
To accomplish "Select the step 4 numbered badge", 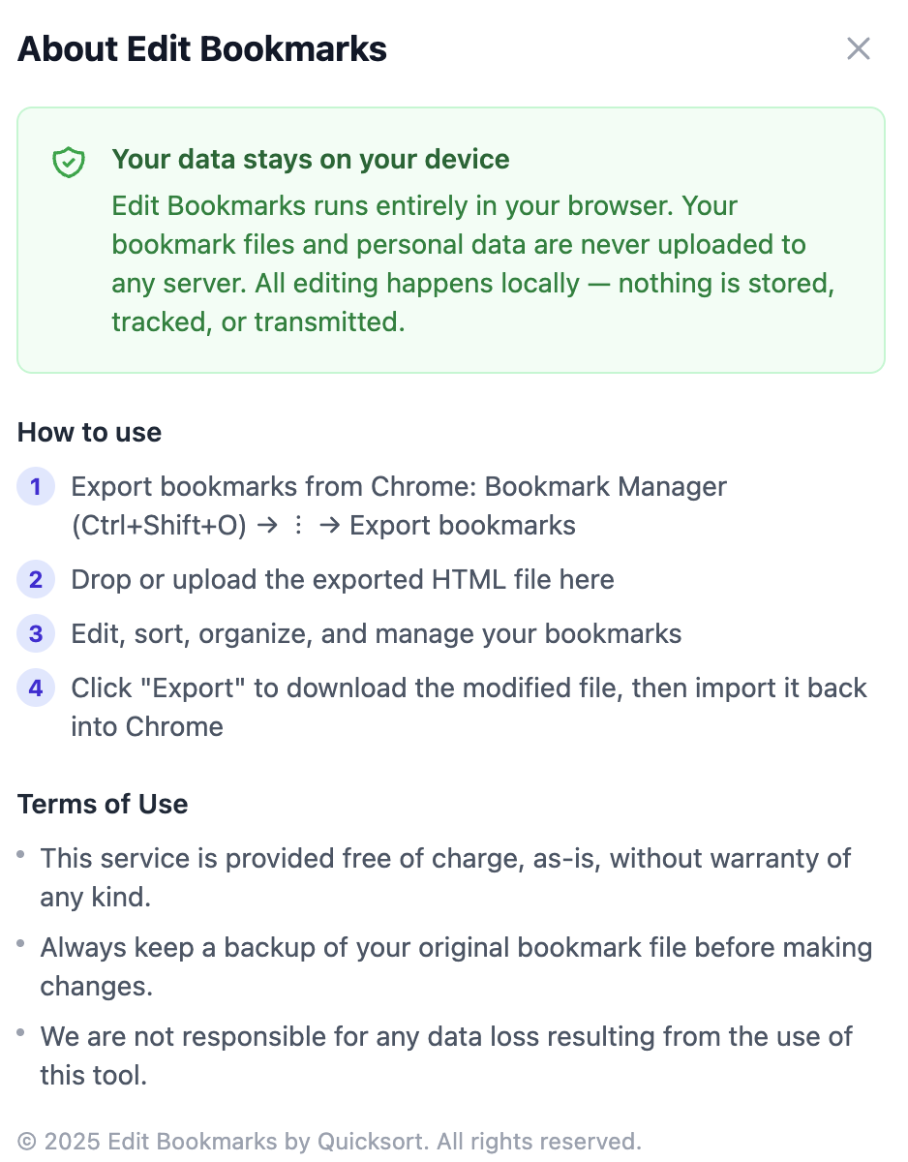I will tap(36, 688).
